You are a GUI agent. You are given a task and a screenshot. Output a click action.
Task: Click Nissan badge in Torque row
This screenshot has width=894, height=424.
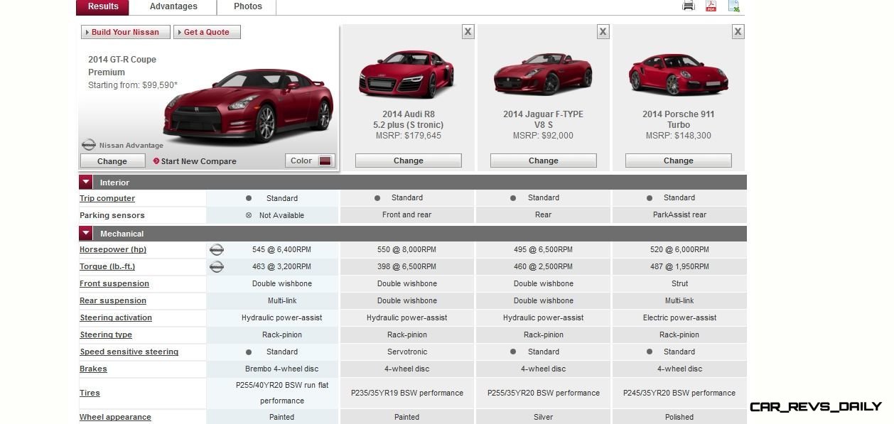(216, 267)
